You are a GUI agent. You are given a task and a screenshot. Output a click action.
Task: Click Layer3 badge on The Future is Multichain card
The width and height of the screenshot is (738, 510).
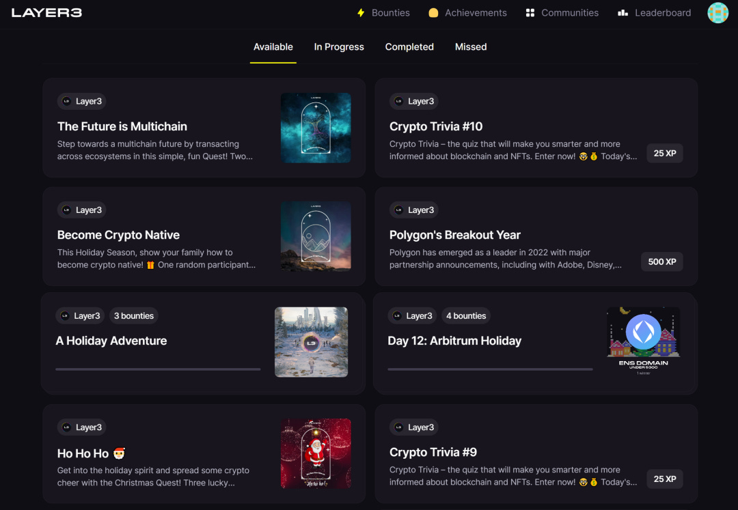click(81, 101)
